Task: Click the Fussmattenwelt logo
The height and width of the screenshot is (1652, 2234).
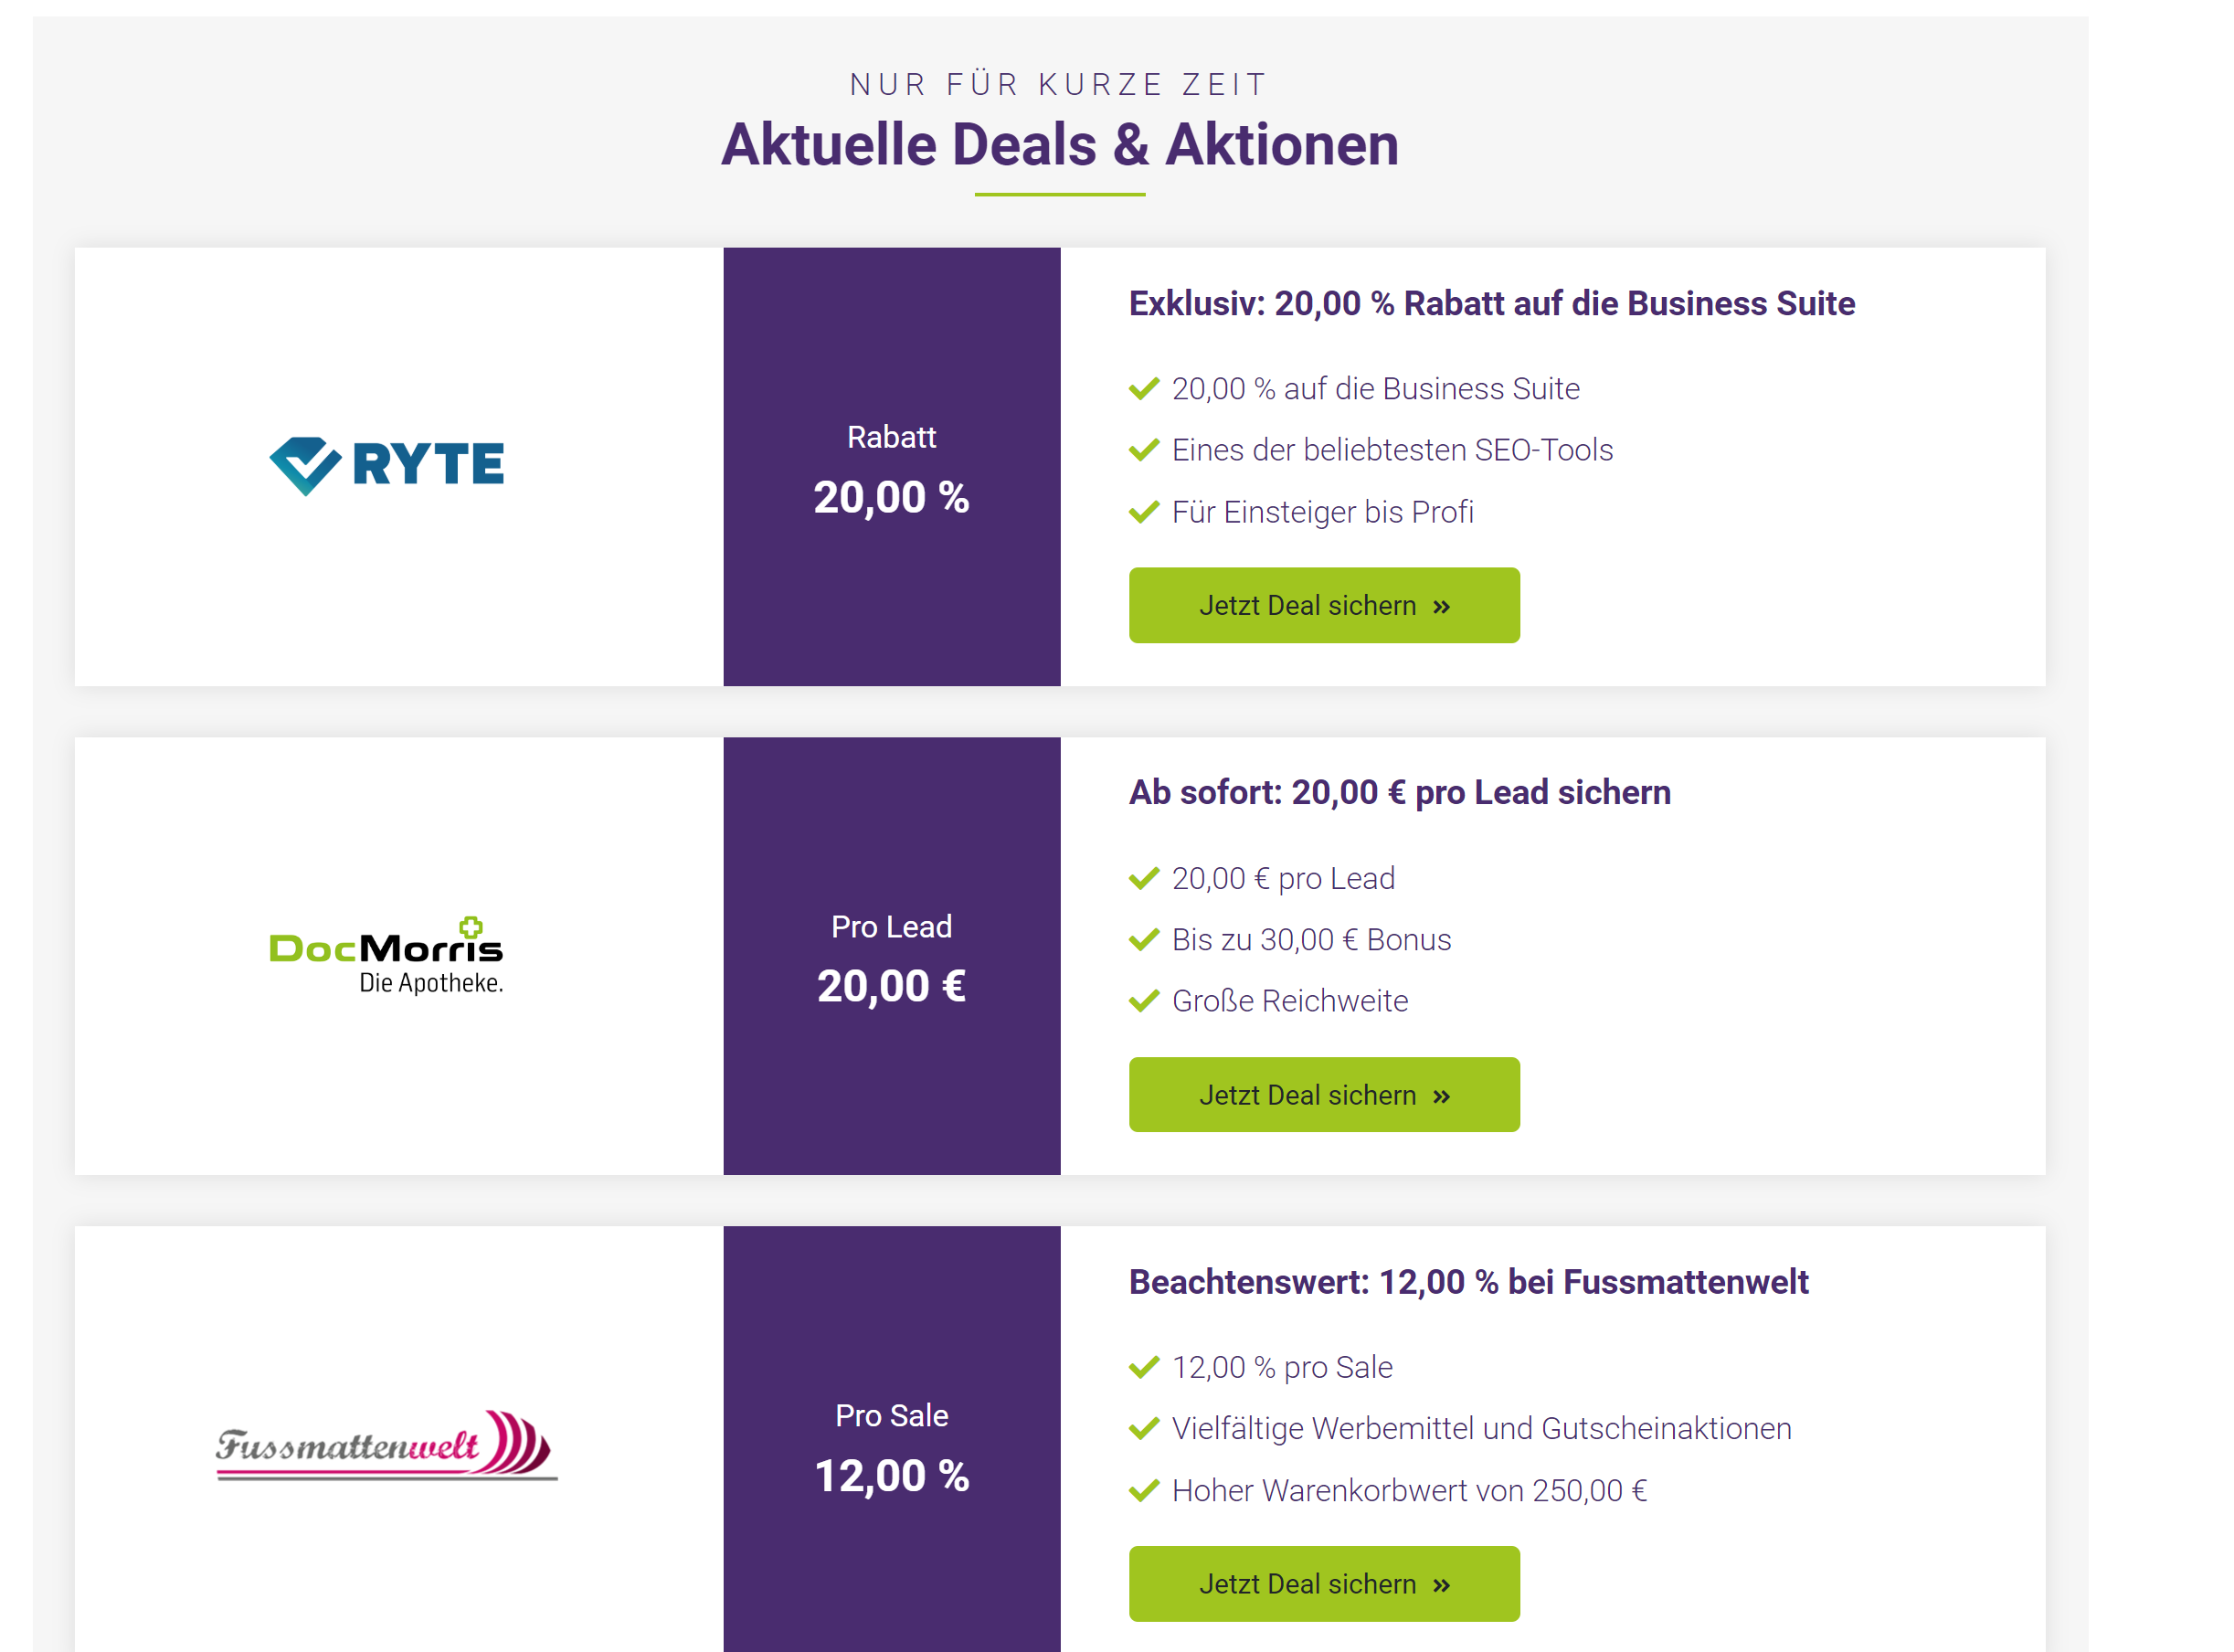Action: pyautogui.click(x=386, y=1445)
